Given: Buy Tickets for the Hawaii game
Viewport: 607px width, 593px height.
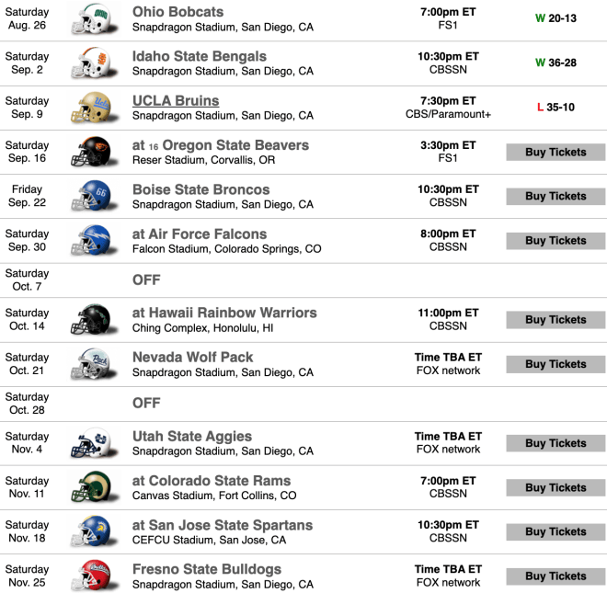Looking at the screenshot, I should pos(555,320).
